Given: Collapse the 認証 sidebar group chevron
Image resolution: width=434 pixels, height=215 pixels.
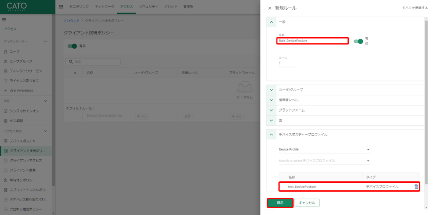Looking at the screenshot, I should click(x=46, y=101).
